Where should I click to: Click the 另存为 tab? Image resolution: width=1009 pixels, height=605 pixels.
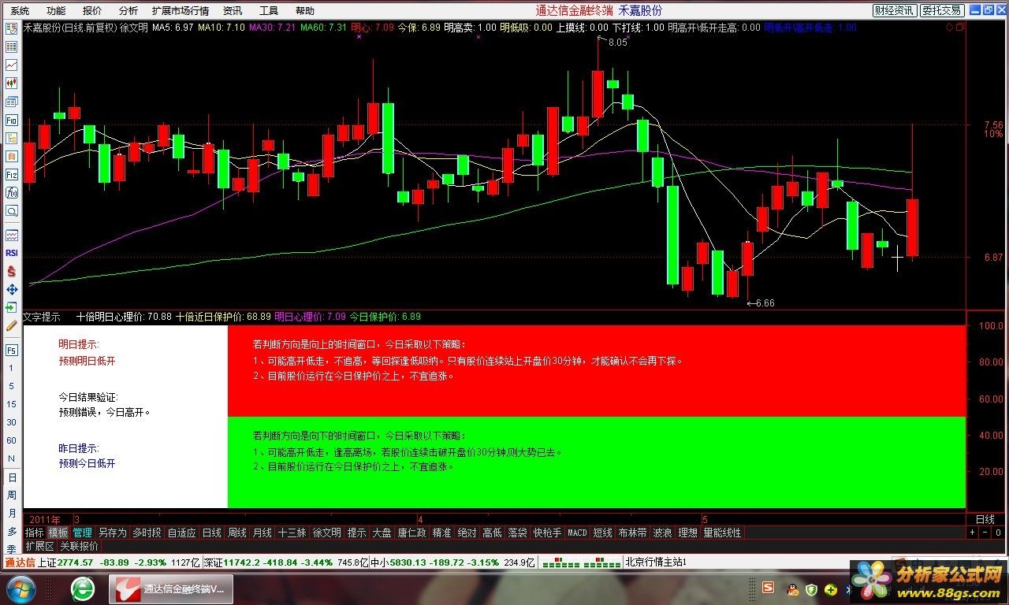(112, 533)
